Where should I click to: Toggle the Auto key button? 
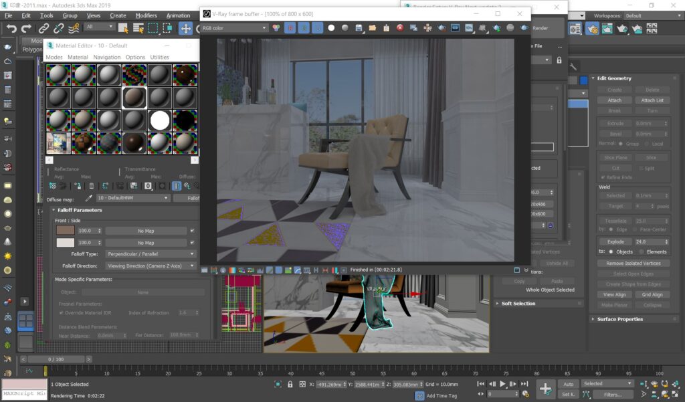[568, 384]
